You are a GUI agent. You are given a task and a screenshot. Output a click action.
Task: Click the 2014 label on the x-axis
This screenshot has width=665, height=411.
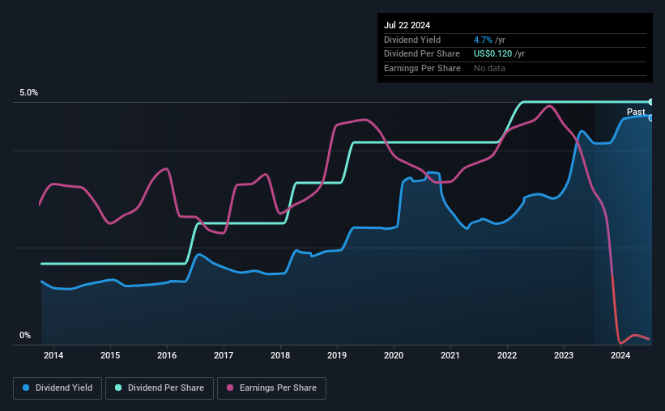53,355
